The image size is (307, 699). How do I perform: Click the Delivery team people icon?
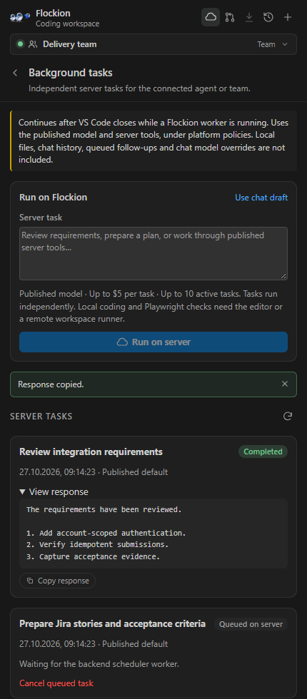pos(33,44)
